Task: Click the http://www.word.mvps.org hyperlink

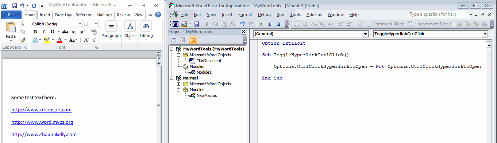Action: [x=42, y=122]
